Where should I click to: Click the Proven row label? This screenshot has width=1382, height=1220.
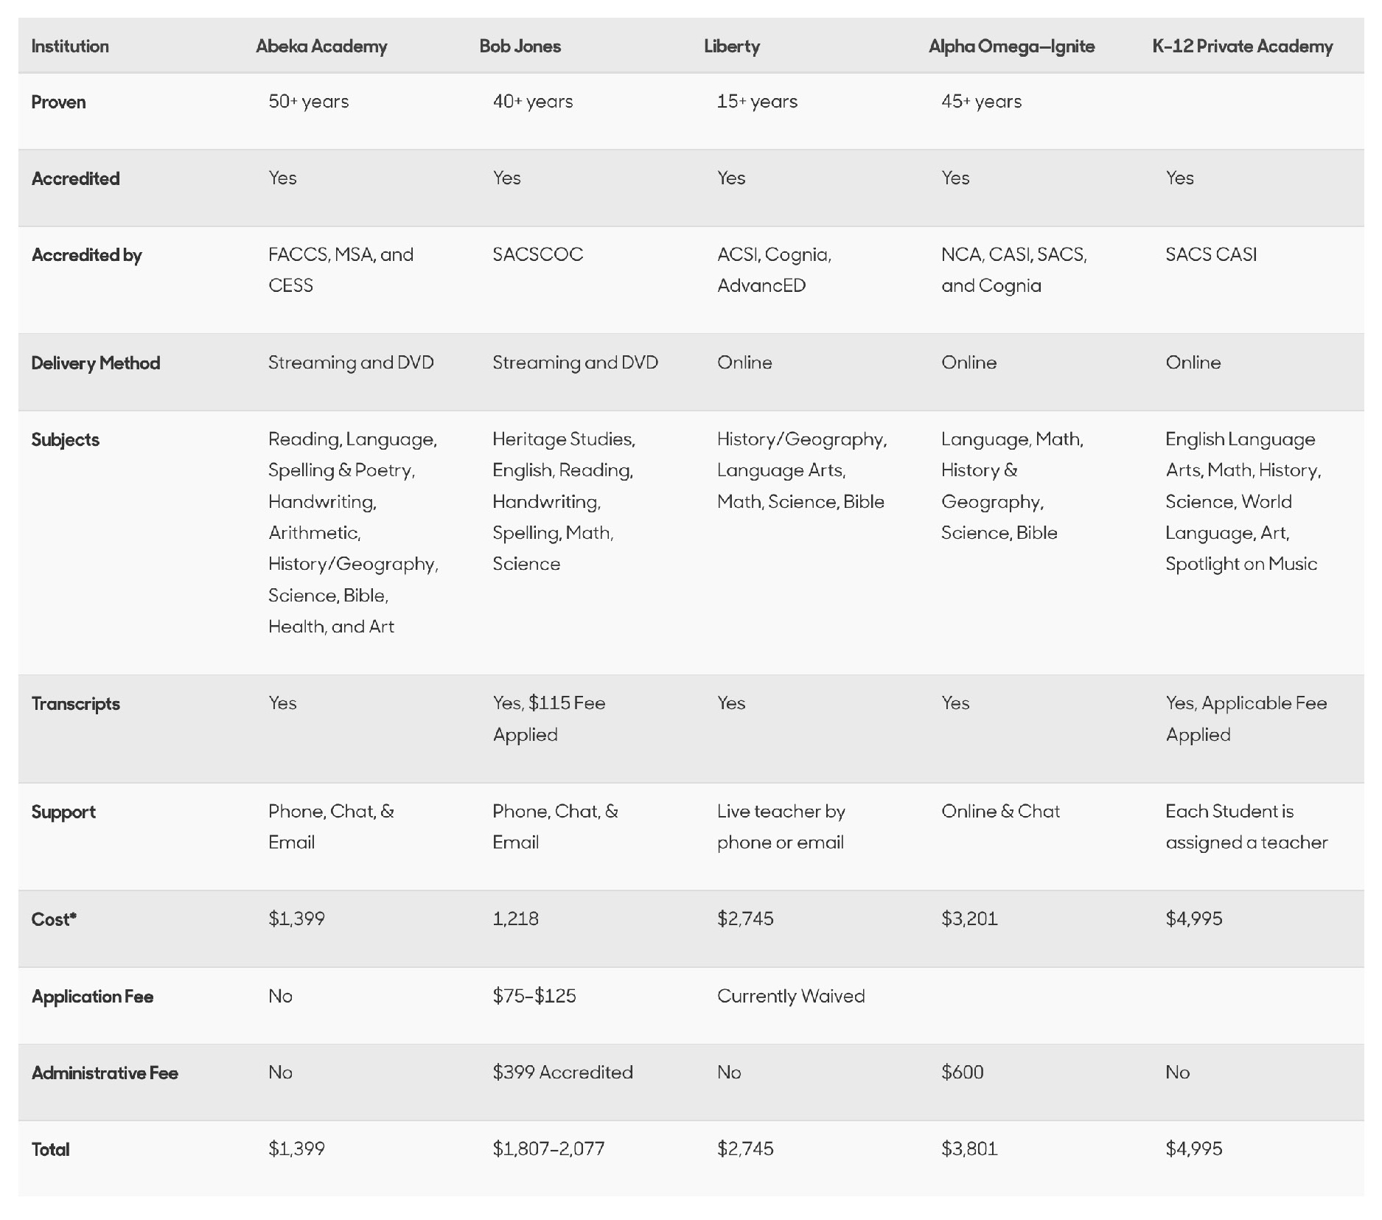[58, 102]
